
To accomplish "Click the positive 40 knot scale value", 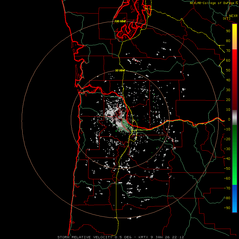I will click(228, 80).
